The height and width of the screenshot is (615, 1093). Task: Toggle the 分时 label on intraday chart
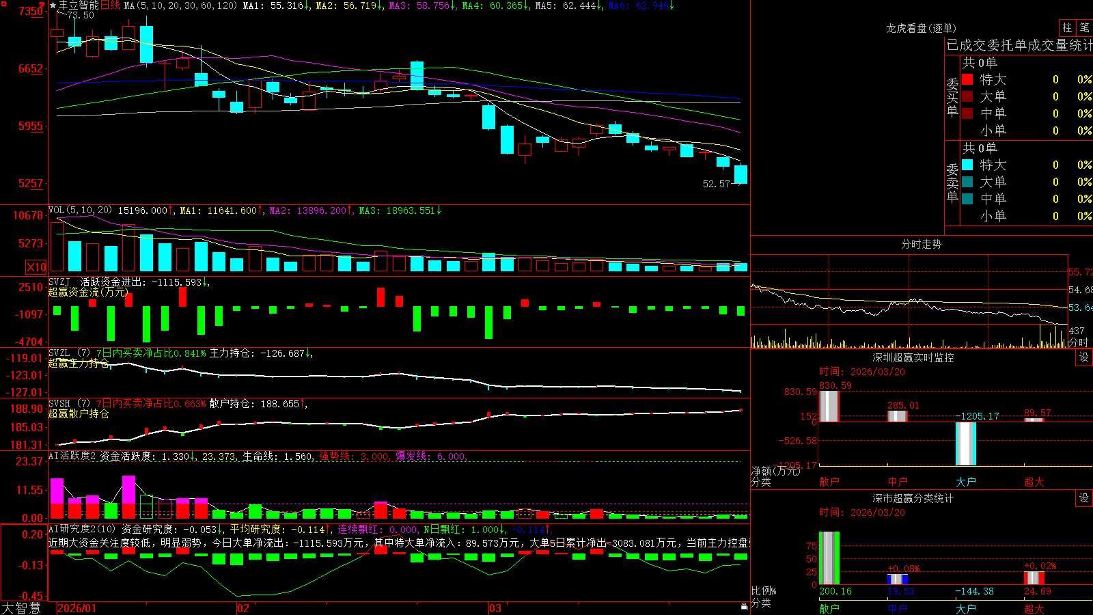click(x=1079, y=342)
